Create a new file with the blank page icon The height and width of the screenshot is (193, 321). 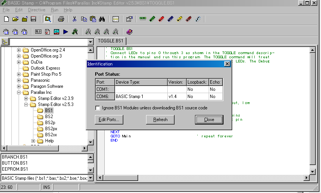pos(6,19)
